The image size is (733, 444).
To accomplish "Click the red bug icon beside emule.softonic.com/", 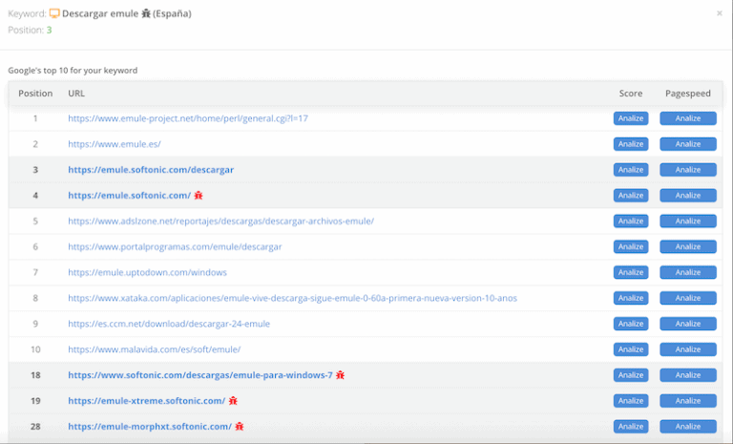I will 199,195.
